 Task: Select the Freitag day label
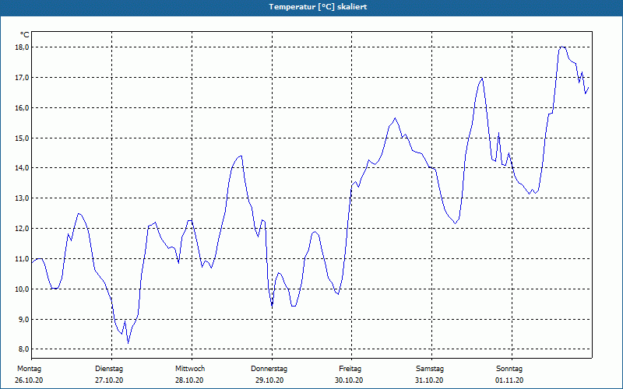click(350, 369)
